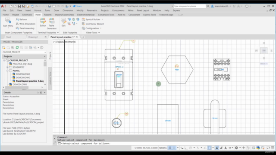Screen dimensions: 276x155
Task: Open the Symbol Builder tool
Action: 91,19
